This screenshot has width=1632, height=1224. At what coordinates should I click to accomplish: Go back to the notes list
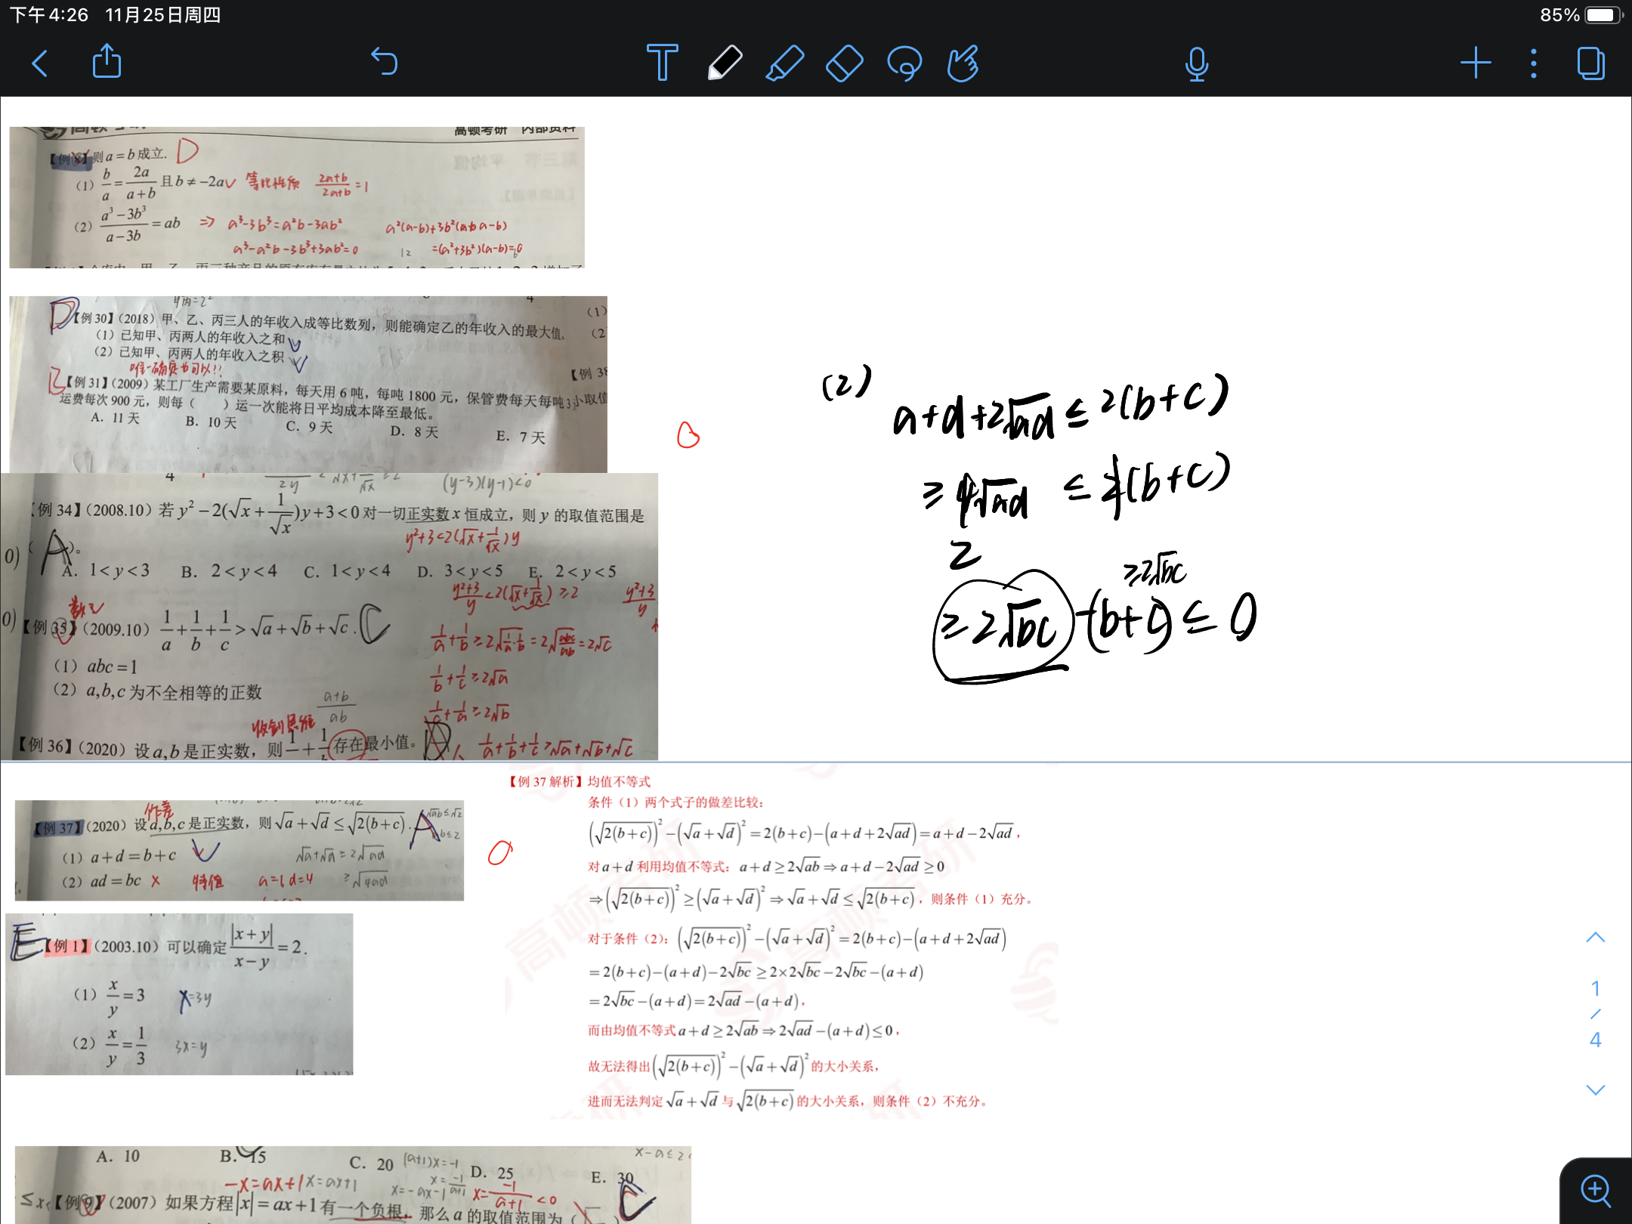point(41,63)
